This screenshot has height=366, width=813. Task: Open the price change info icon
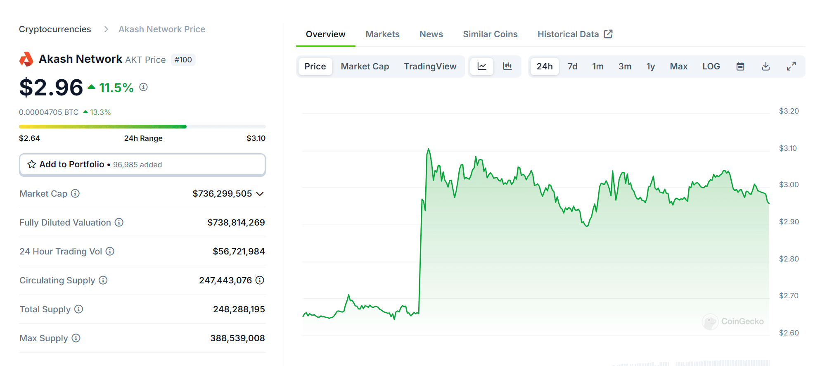[x=143, y=87]
